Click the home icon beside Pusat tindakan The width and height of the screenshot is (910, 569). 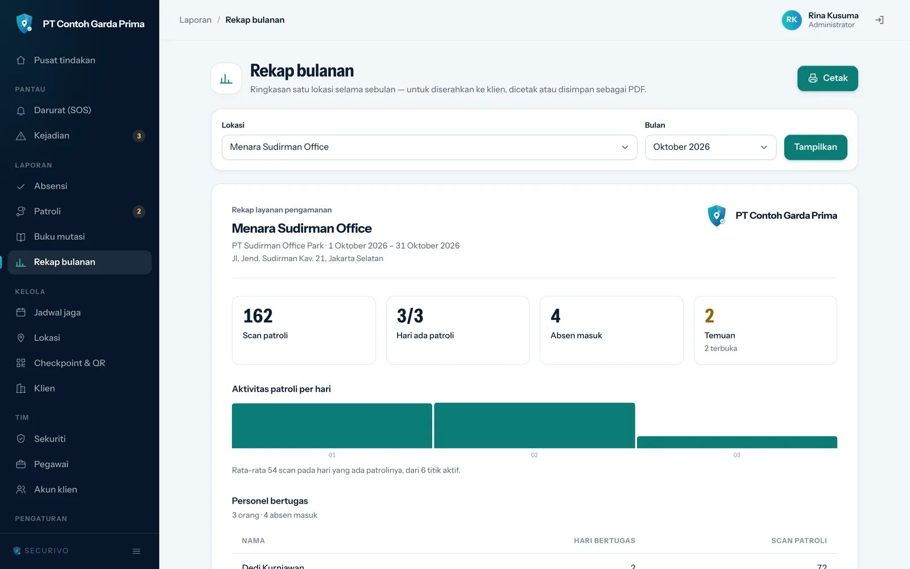pyautogui.click(x=21, y=60)
